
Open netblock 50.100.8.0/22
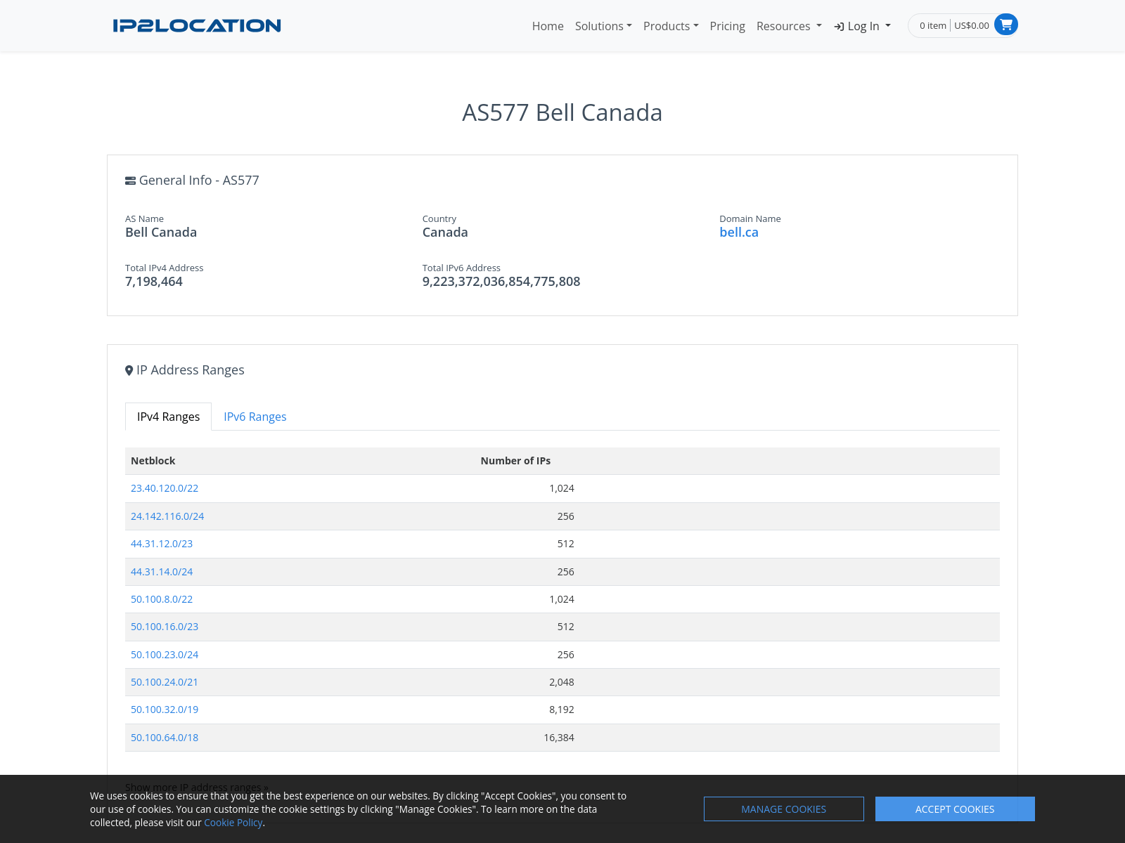pyautogui.click(x=162, y=599)
